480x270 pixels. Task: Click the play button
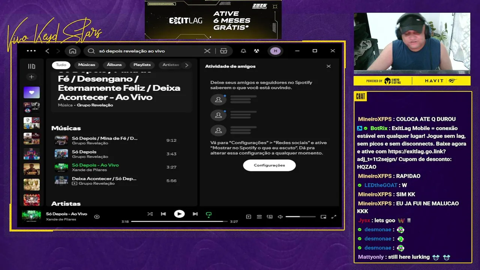[x=179, y=214]
